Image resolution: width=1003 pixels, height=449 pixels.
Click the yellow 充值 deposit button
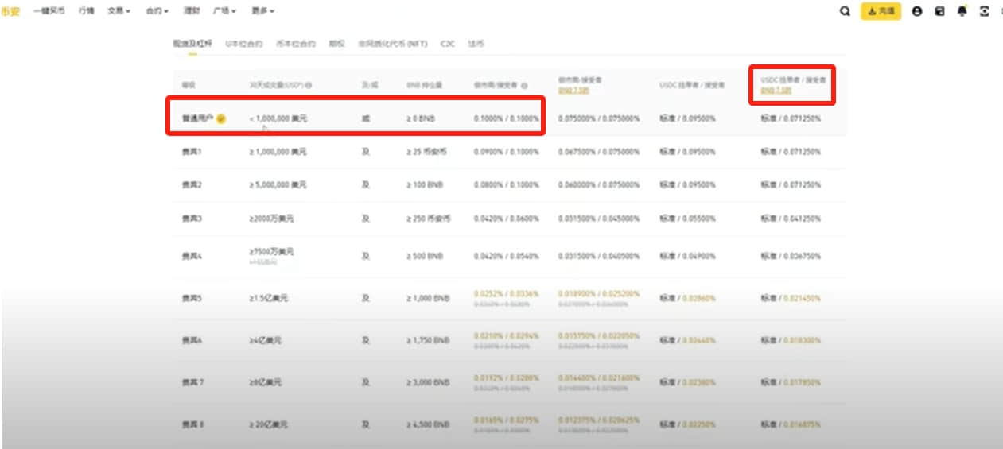point(881,11)
